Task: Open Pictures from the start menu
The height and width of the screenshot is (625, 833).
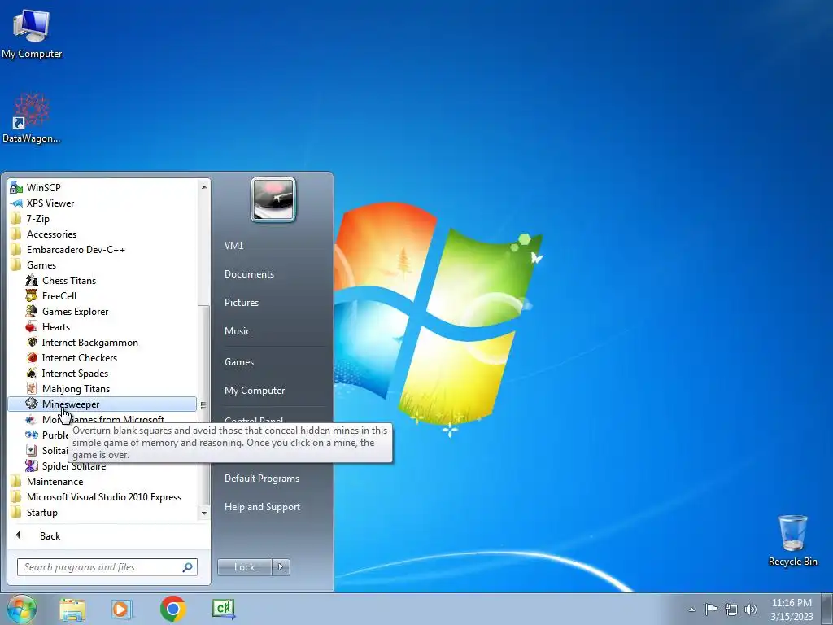Action: (241, 303)
